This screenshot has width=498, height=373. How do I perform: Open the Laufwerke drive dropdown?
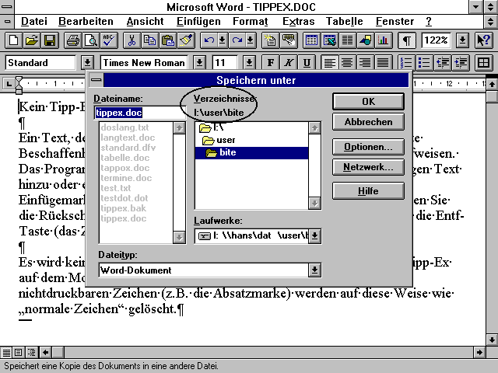click(x=314, y=235)
